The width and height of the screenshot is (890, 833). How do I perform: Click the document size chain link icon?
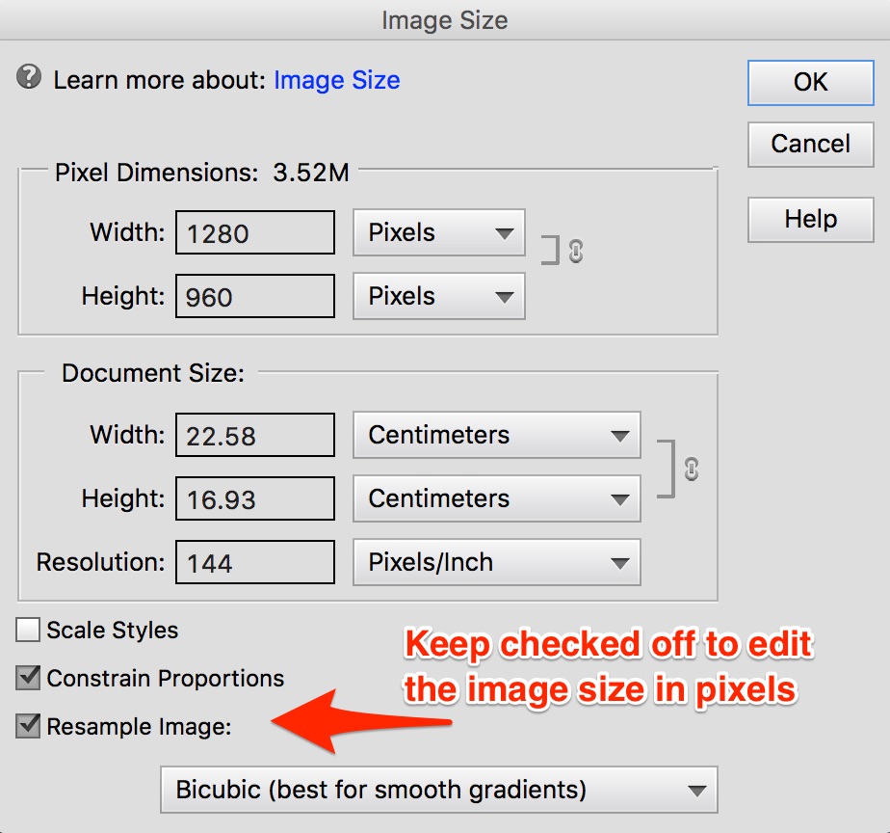click(691, 470)
